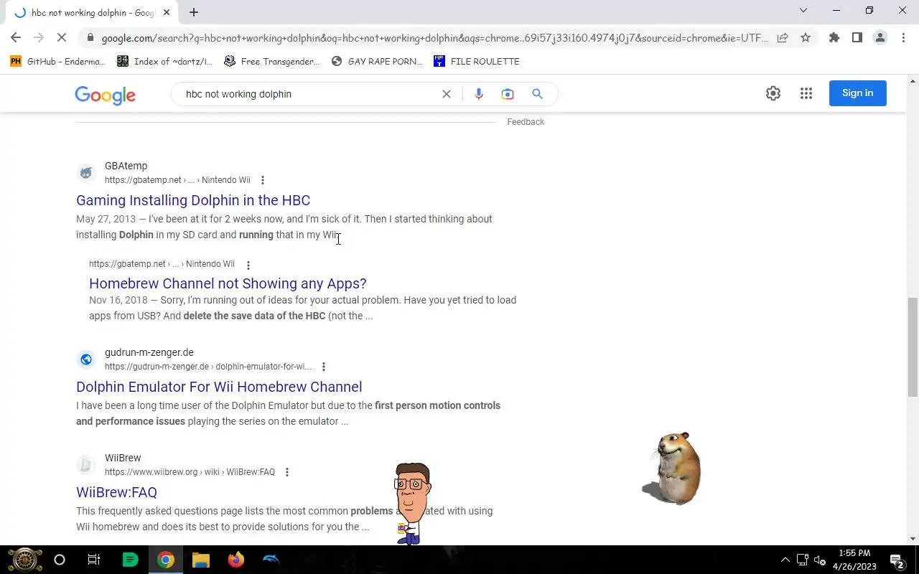The image size is (919, 574).
Task: Click the Sign in button
Action: (x=858, y=93)
